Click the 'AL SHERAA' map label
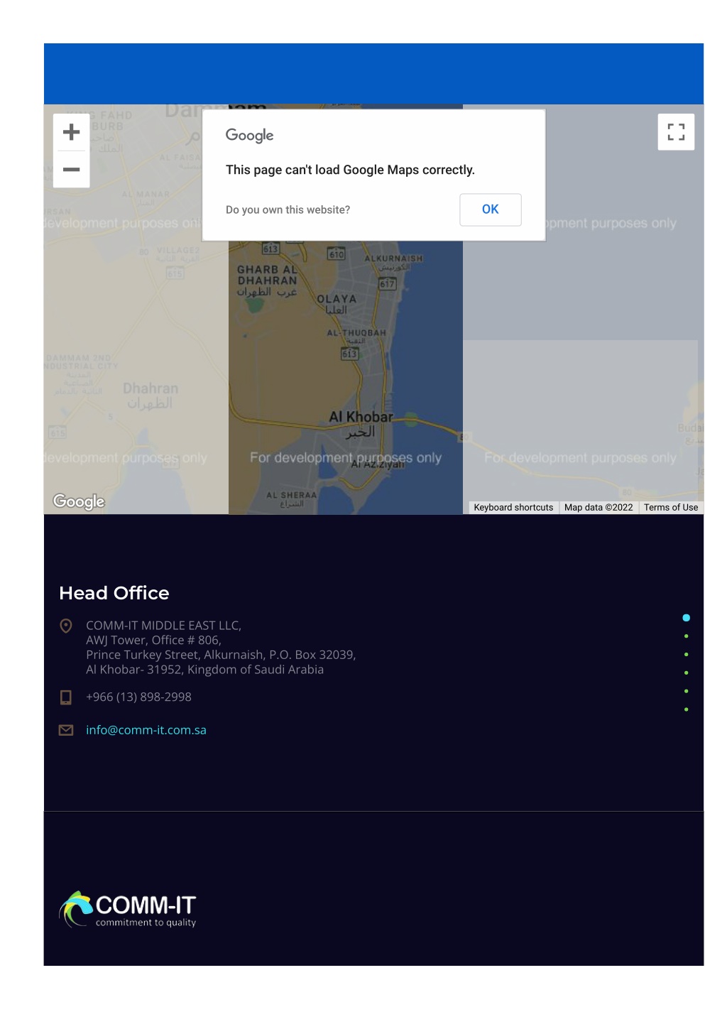This screenshot has width=727, height=1029. pos(292,499)
